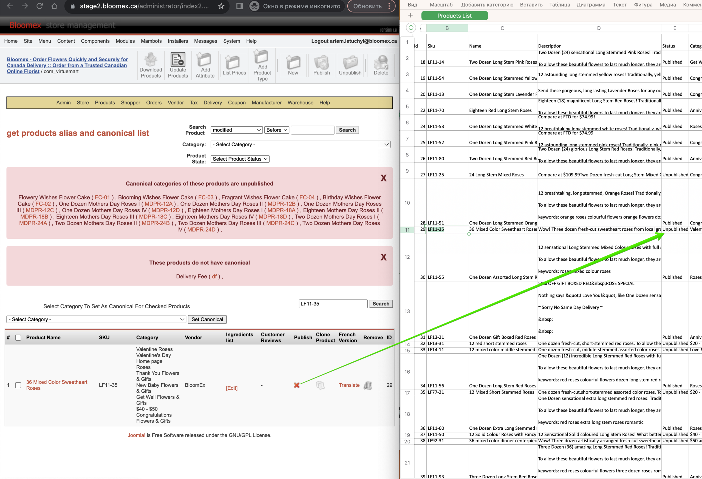Open the Вставить menu in the spreadsheet
702x479 pixels.
click(x=531, y=5)
